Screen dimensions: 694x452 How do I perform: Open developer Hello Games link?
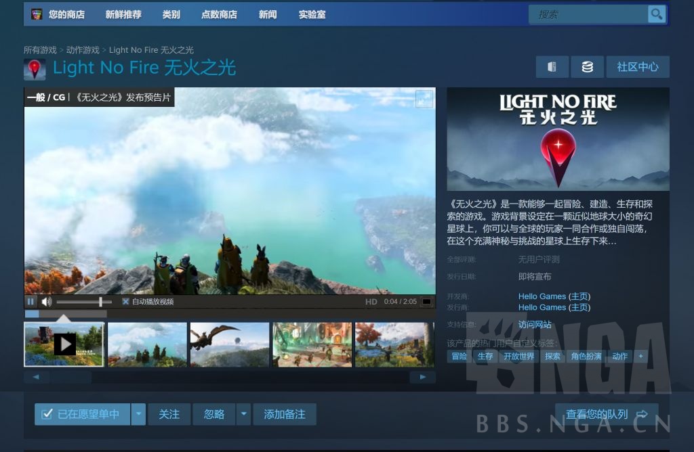click(542, 296)
